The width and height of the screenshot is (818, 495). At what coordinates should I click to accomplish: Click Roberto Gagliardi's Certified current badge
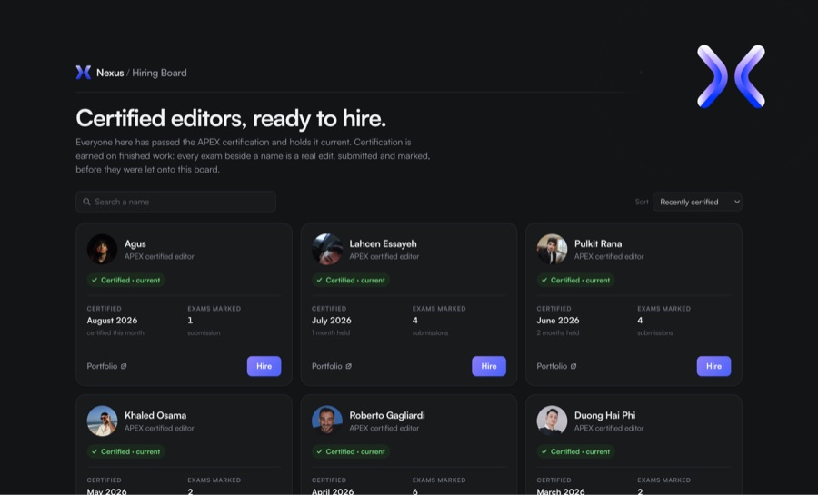[x=351, y=451]
